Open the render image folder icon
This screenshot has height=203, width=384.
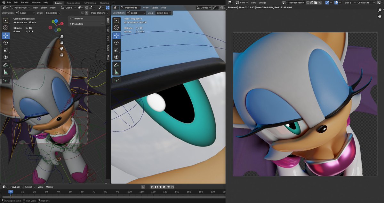(x=316, y=3)
